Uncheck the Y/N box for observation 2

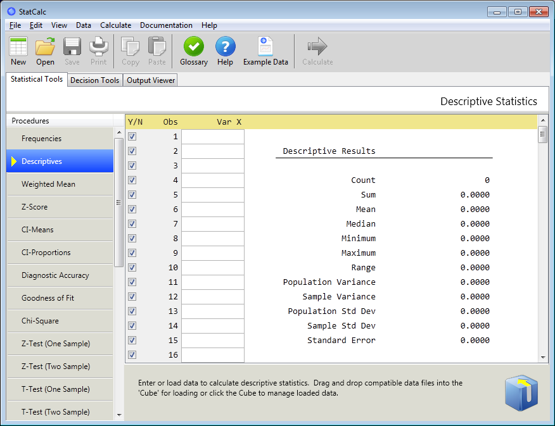(x=132, y=151)
